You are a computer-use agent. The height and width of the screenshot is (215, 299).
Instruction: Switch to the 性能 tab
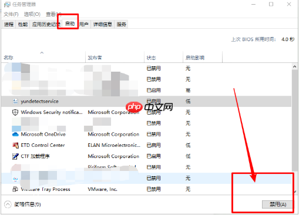coord(23,24)
